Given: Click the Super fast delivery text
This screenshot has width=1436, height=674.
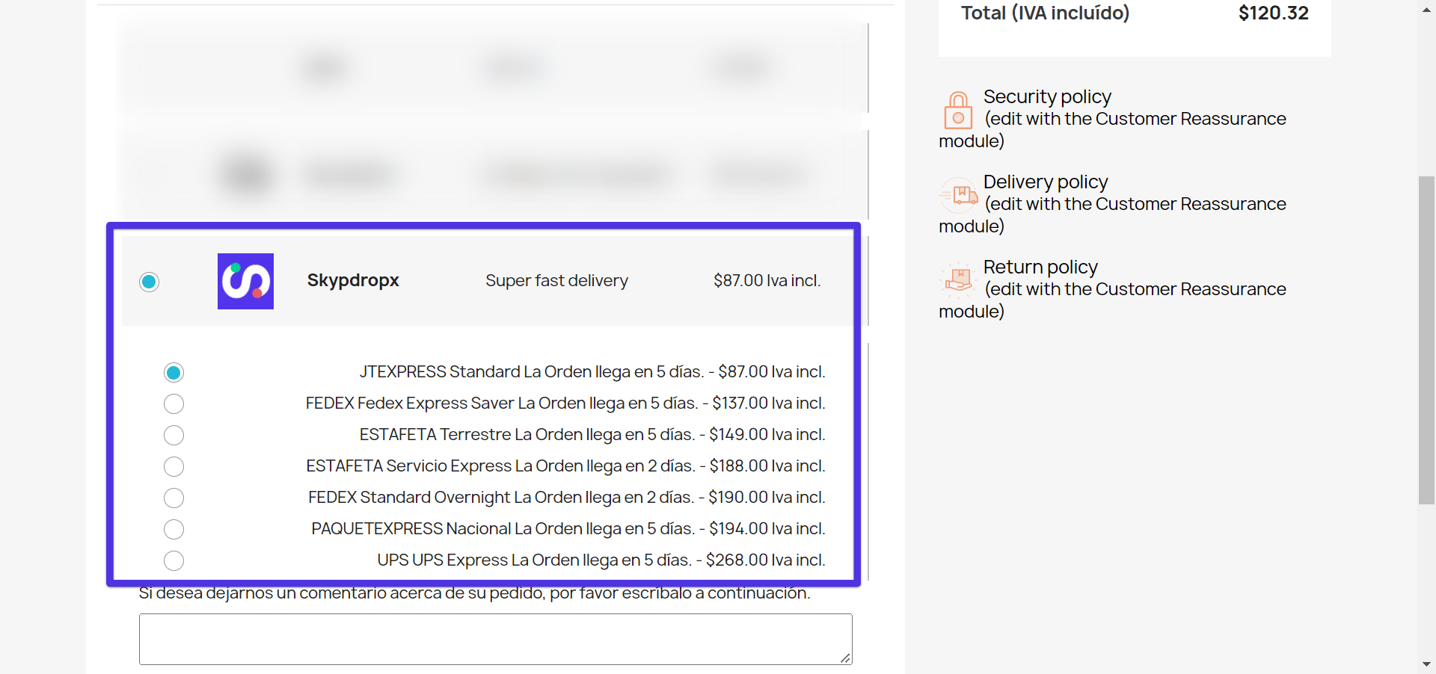Looking at the screenshot, I should 556,281.
